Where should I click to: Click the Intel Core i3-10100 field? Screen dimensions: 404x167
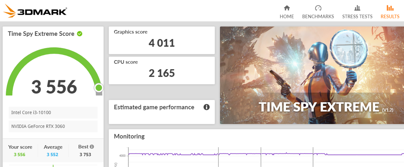tap(53, 113)
